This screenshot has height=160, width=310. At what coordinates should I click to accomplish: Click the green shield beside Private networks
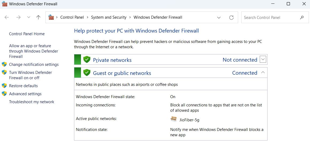tap(87, 59)
